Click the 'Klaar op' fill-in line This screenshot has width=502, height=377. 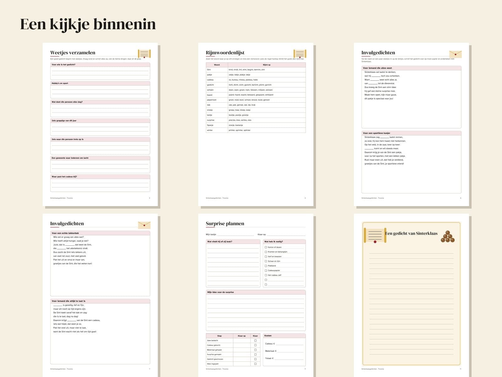pyautogui.click(x=286, y=235)
